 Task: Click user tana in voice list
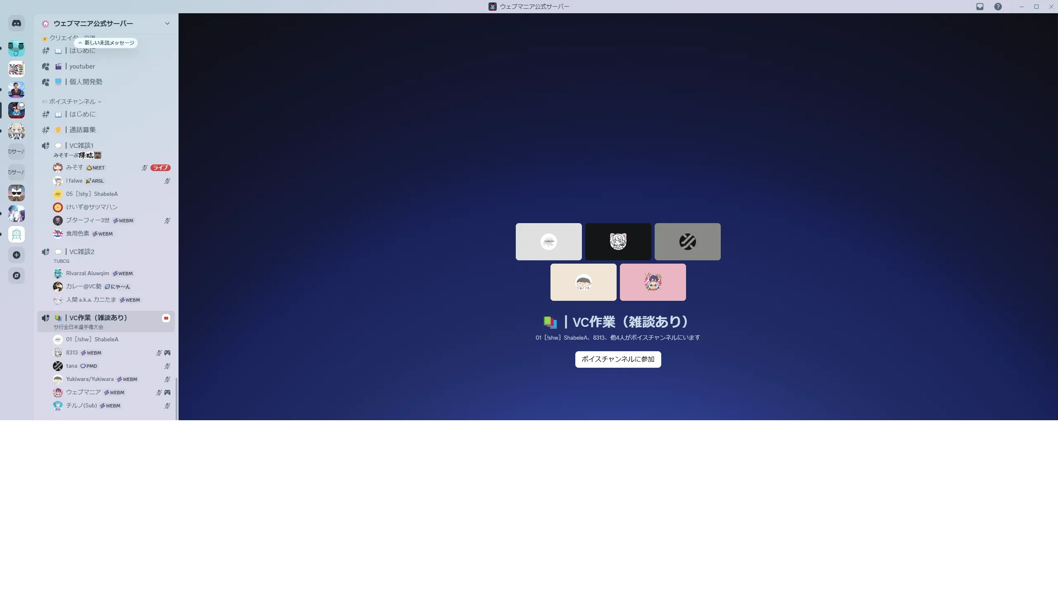tap(71, 366)
